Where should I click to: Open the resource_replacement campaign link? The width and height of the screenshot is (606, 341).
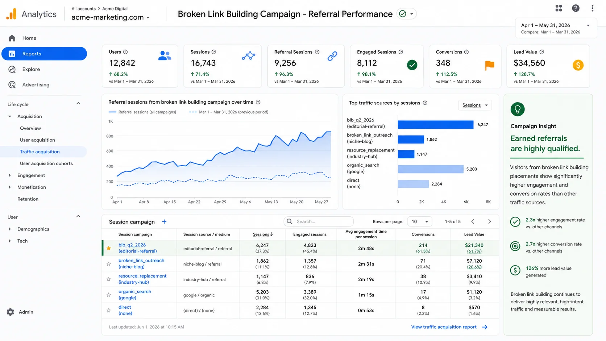(142, 279)
